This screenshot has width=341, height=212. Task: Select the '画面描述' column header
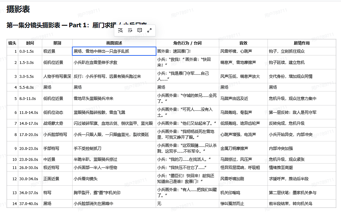click(x=114, y=43)
